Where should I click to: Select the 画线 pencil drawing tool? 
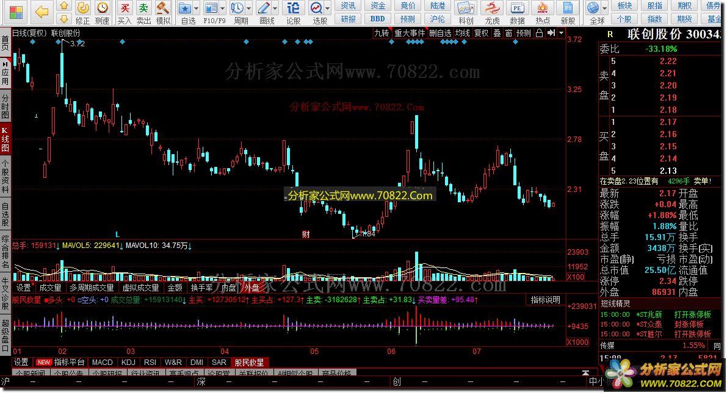point(264,8)
